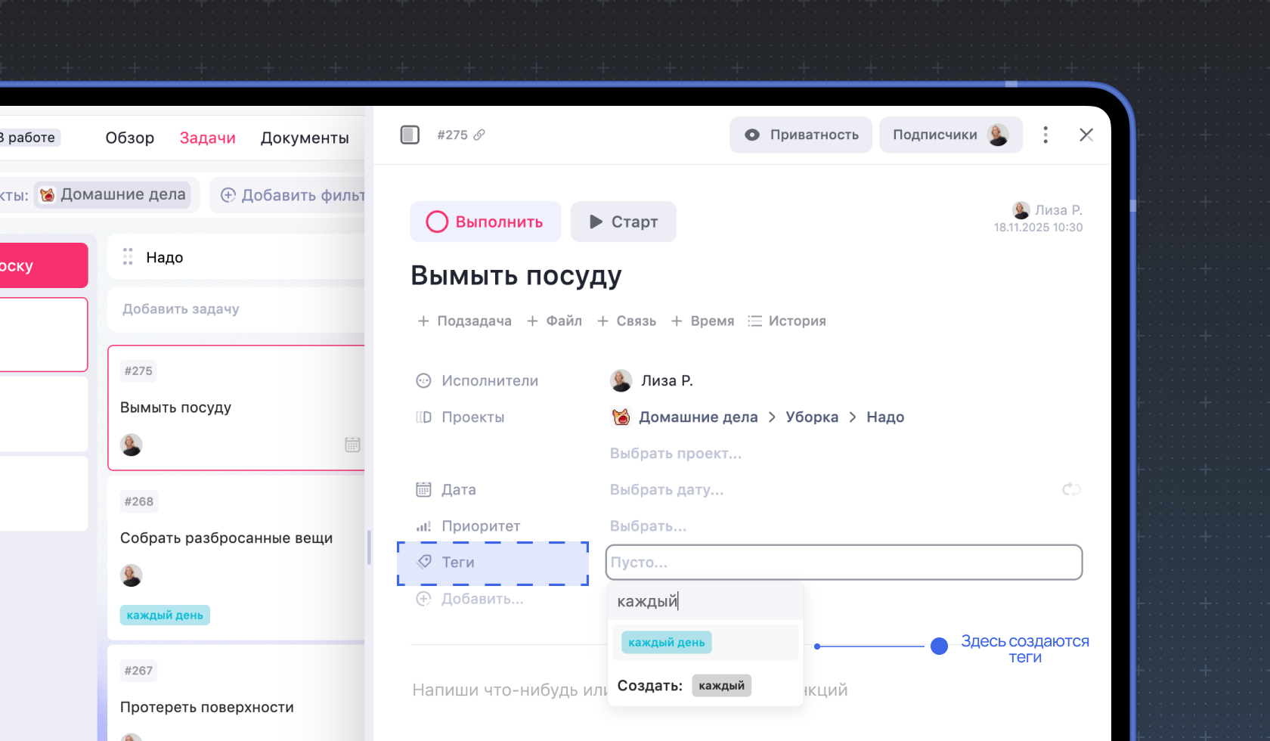Viewport: 1270px width, 741px height.
Task: Open the calendar icon on task card #275
Action: click(352, 445)
